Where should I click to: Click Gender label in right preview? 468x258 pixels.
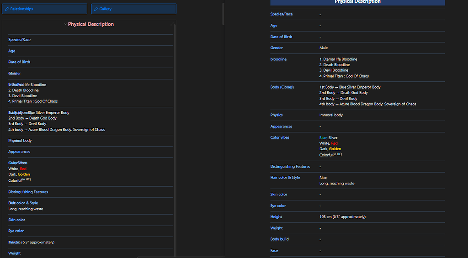pyautogui.click(x=277, y=48)
